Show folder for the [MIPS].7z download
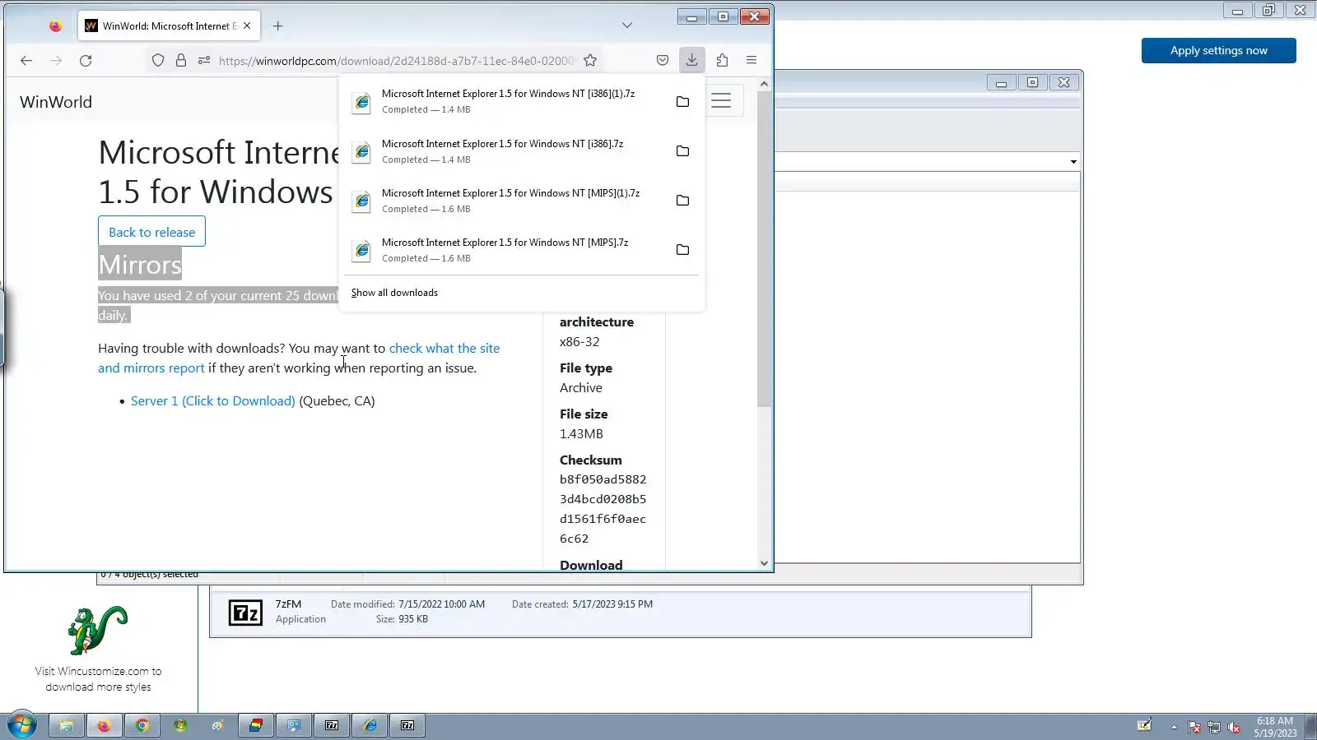The height and width of the screenshot is (740, 1317). [x=682, y=250]
